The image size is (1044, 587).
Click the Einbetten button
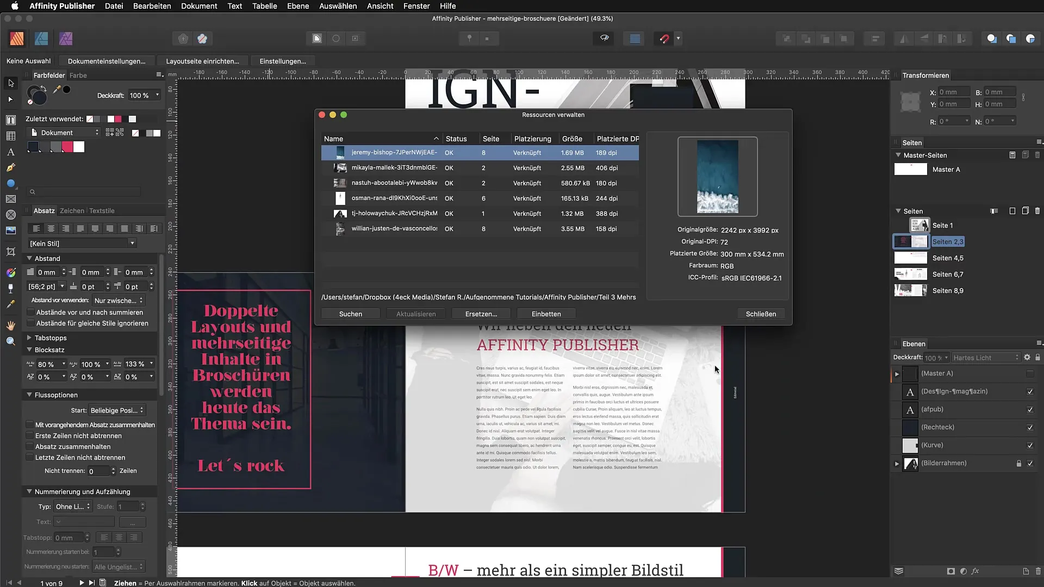tap(546, 314)
